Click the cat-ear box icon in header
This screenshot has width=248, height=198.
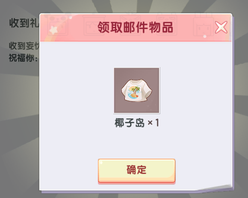tap(166, 25)
